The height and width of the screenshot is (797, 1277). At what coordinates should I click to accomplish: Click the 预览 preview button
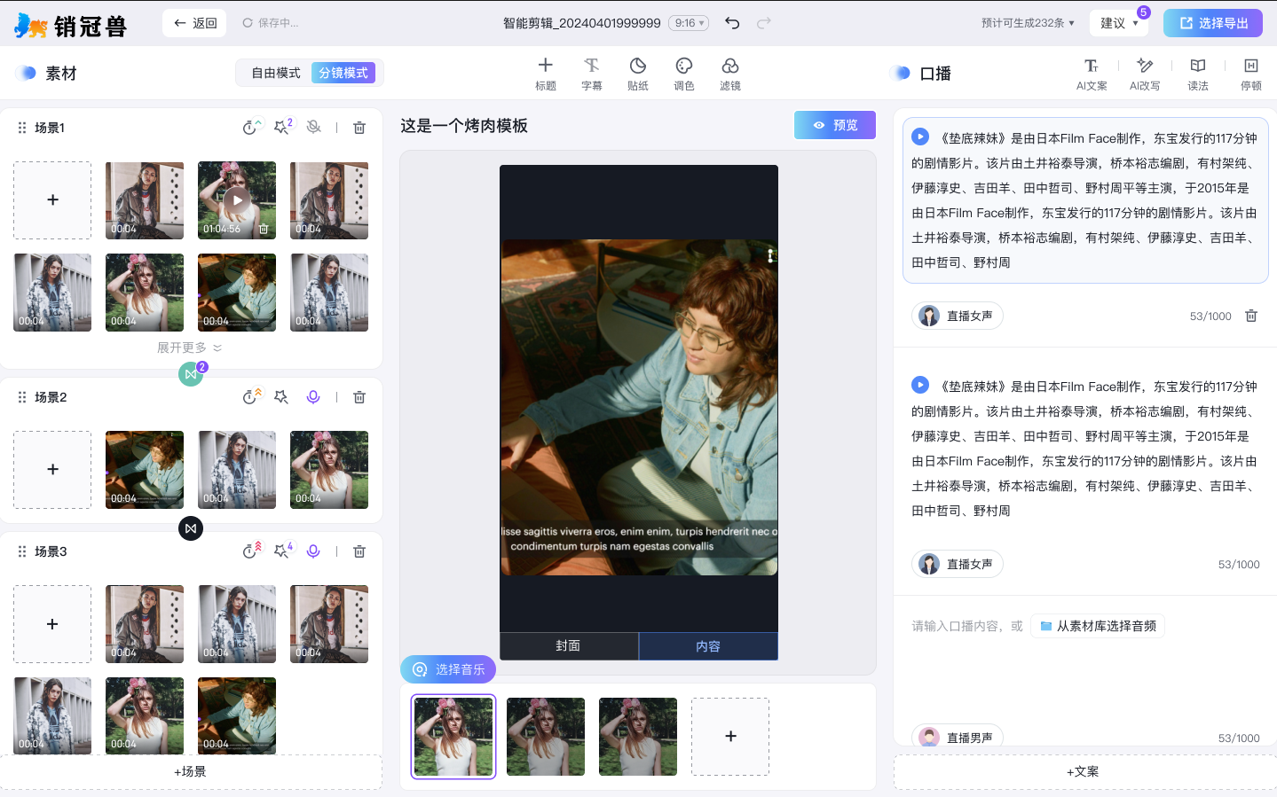tap(834, 125)
